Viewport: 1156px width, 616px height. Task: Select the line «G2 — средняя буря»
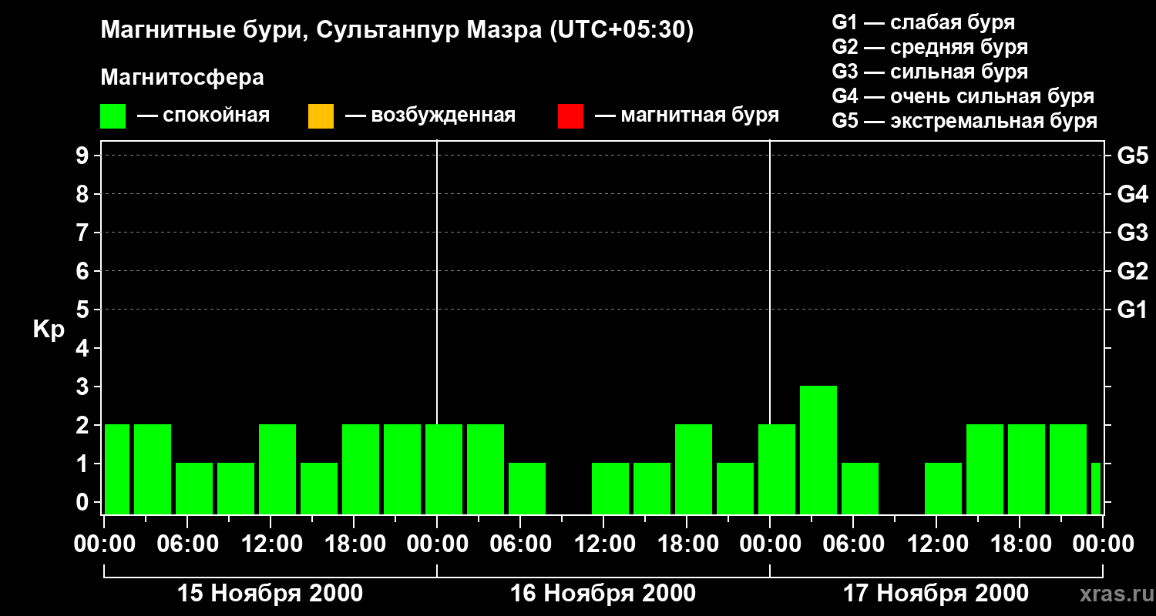(930, 47)
